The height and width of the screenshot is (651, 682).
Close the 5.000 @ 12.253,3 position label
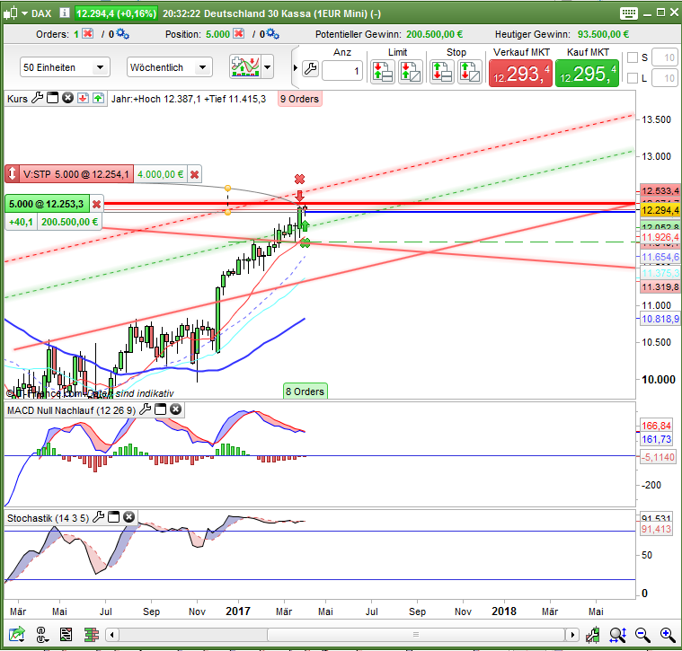[96, 204]
